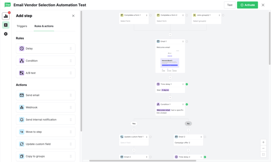Click the automation title text
Viewport: 271px width, 162px height.
(x=50, y=5)
